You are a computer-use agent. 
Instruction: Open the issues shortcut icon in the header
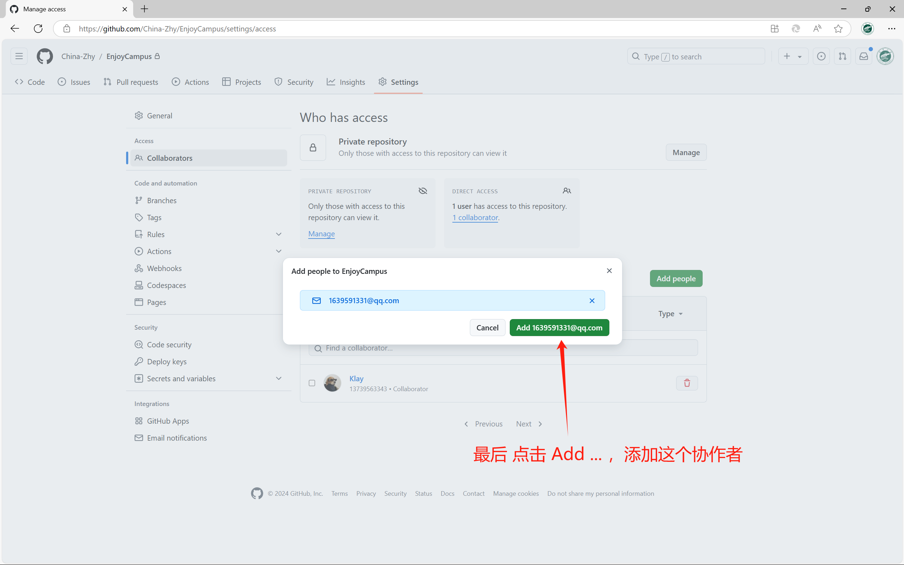pyautogui.click(x=821, y=57)
